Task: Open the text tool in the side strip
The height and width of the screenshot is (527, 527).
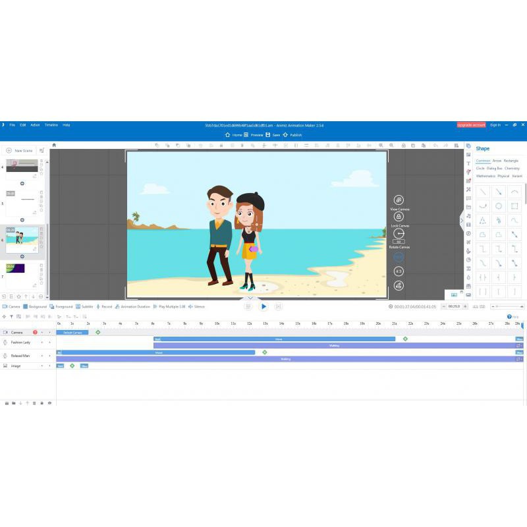Action: (468, 163)
